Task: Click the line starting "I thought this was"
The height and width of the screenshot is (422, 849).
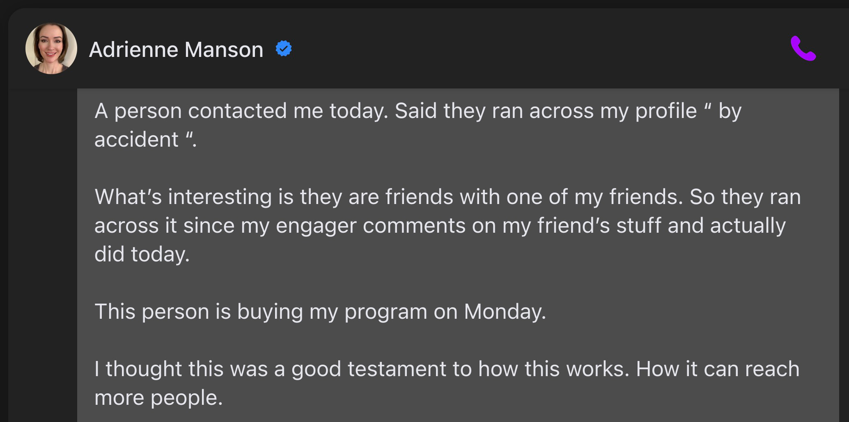Action: pyautogui.click(x=447, y=369)
